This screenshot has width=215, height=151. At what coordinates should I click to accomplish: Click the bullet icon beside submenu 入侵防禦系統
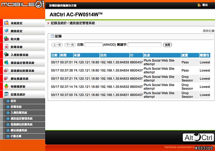[8, 113]
